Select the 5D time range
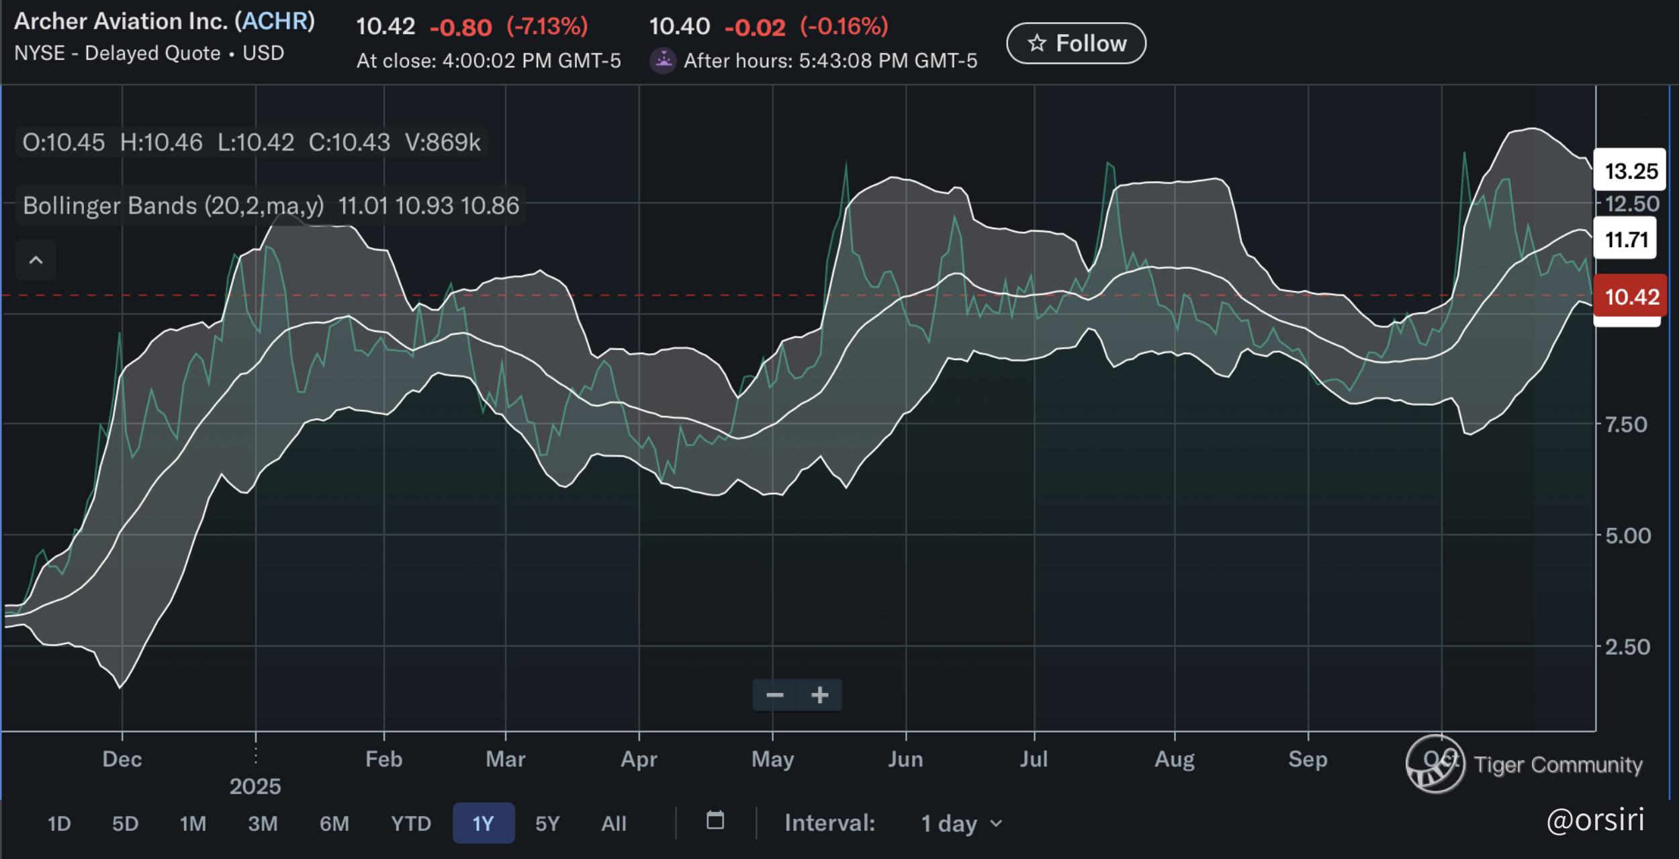This screenshot has height=859, width=1679. click(x=125, y=823)
